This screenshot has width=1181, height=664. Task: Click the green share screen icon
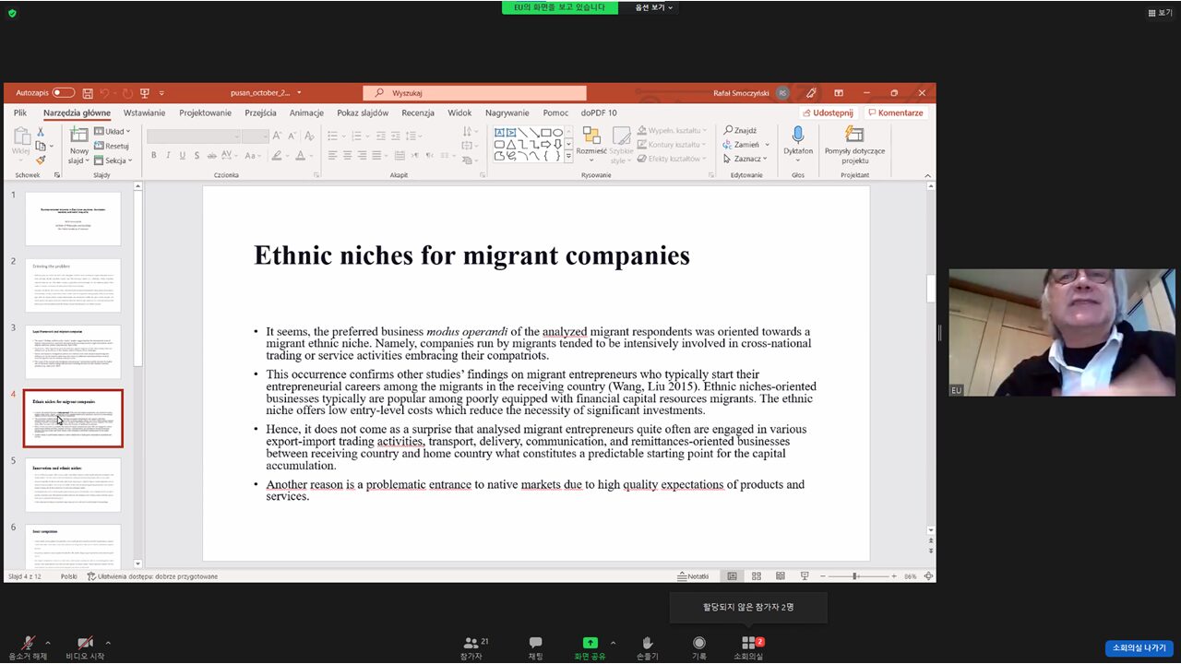pyautogui.click(x=590, y=643)
